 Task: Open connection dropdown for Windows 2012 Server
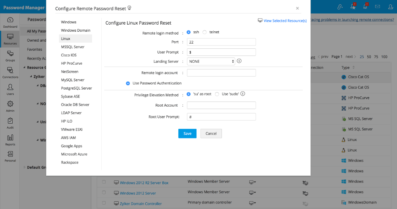coord(252,193)
